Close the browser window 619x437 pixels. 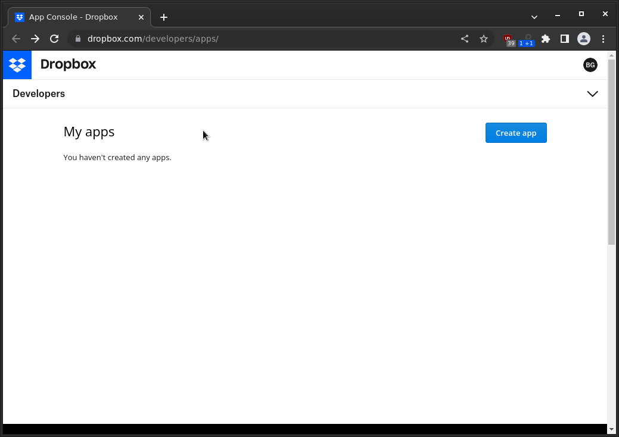pos(605,14)
